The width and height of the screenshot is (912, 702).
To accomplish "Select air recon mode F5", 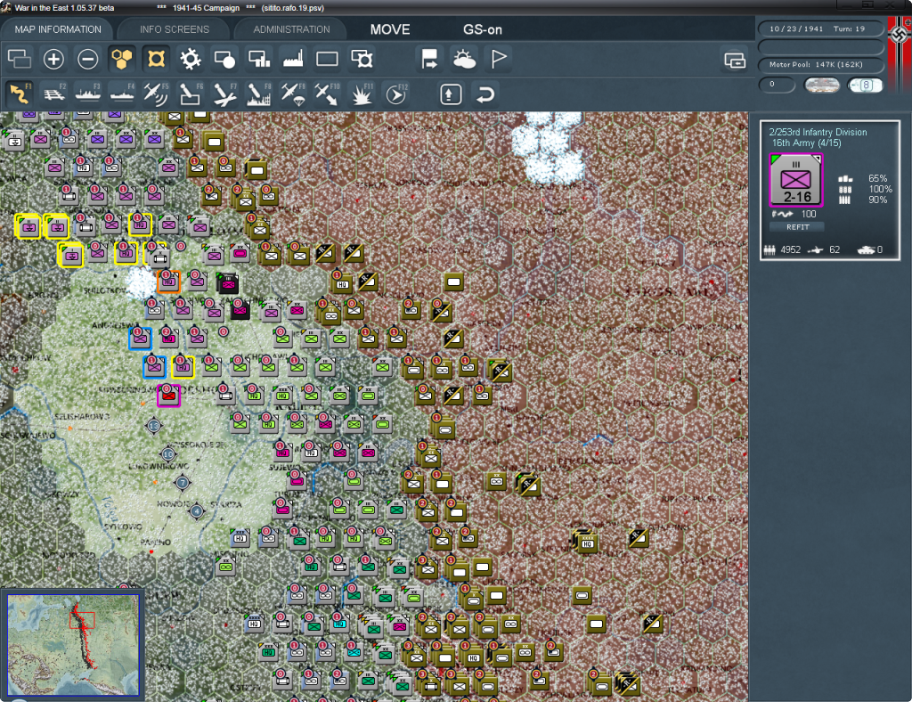I will (x=156, y=94).
